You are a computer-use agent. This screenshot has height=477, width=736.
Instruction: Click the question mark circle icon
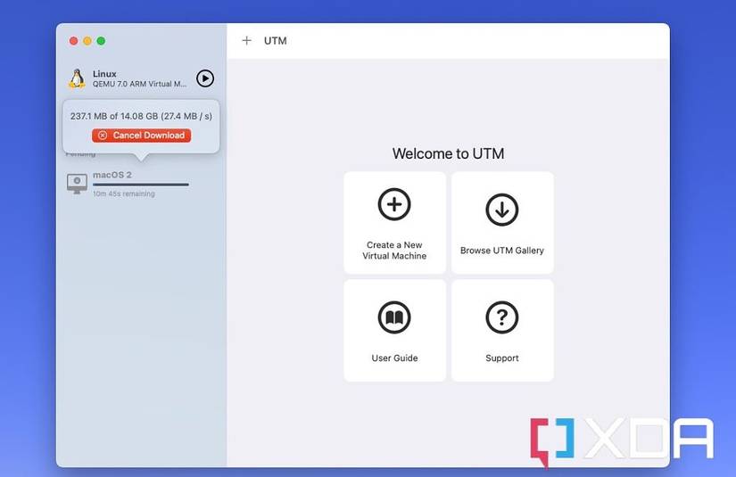point(502,317)
